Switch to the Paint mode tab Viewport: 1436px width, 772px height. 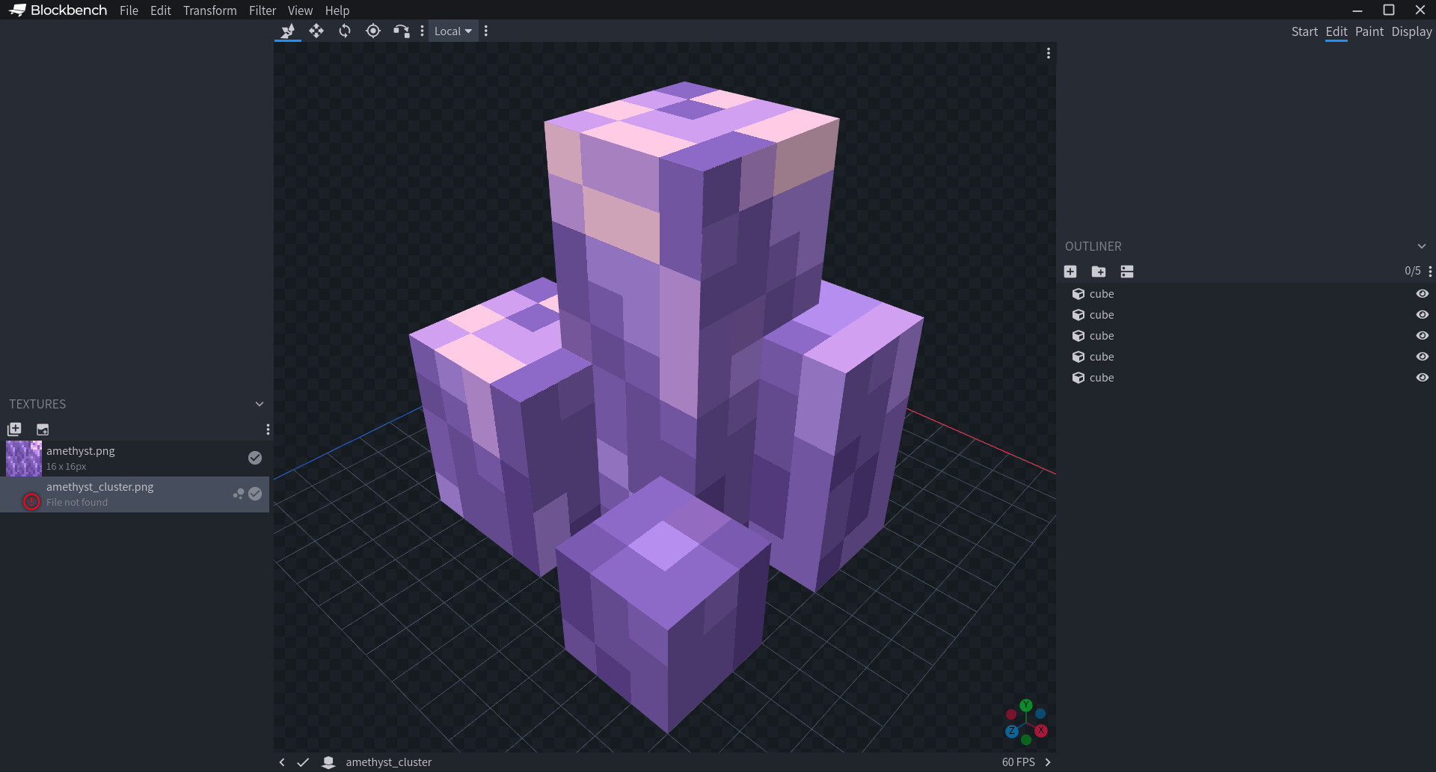(1369, 31)
